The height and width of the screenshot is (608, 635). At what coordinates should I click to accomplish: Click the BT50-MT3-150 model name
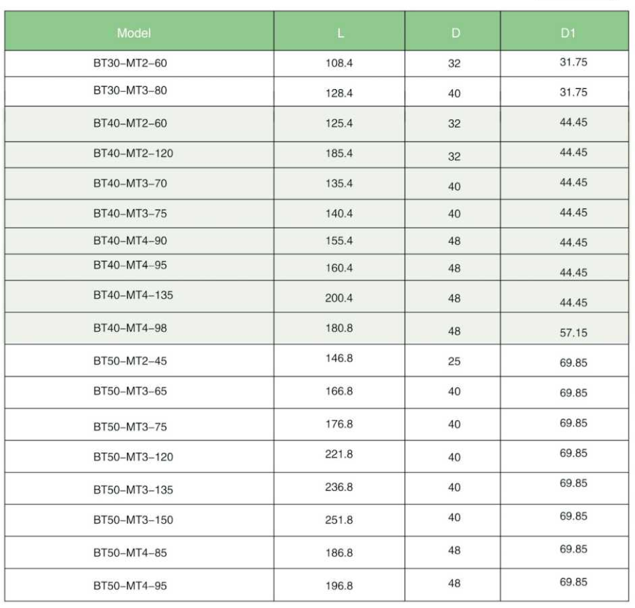pyautogui.click(x=133, y=520)
